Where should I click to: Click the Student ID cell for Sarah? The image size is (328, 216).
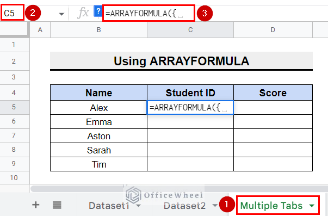pos(190,150)
